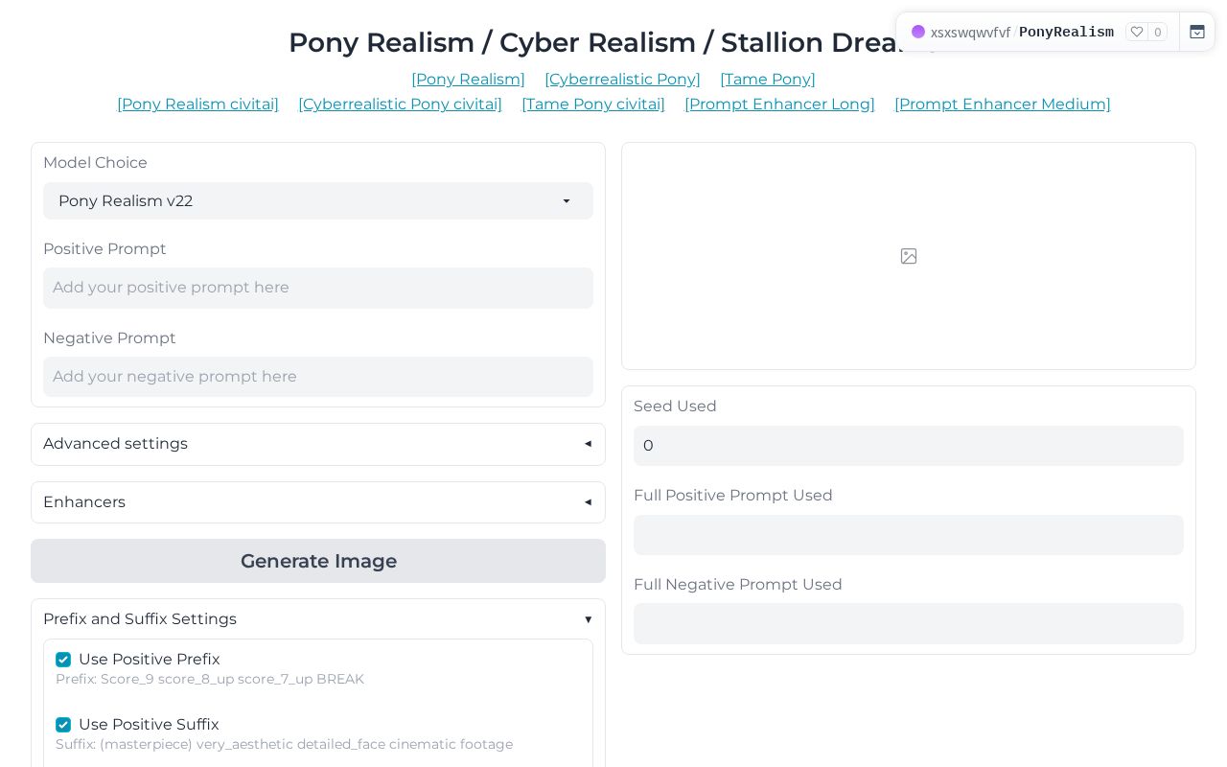Click the Full Positive Prompt Used field
The height and width of the screenshot is (767, 1227).
coord(909,535)
